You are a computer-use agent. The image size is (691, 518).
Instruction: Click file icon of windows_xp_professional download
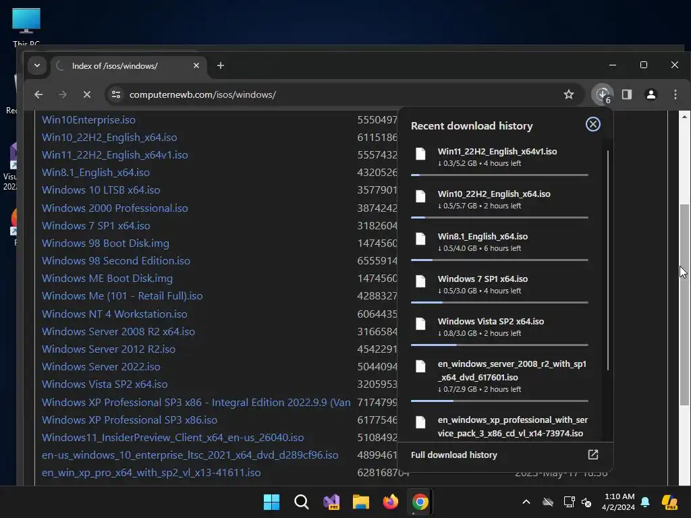tap(421, 422)
